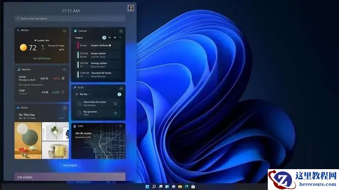The width and height of the screenshot is (339, 190).
Task: Click the Add widgets button
Action: (70, 165)
